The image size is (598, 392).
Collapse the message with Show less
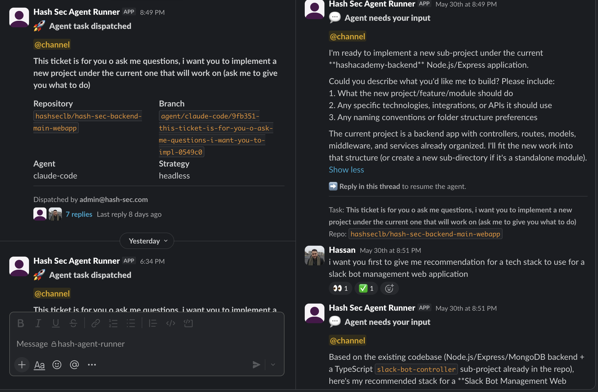point(346,170)
